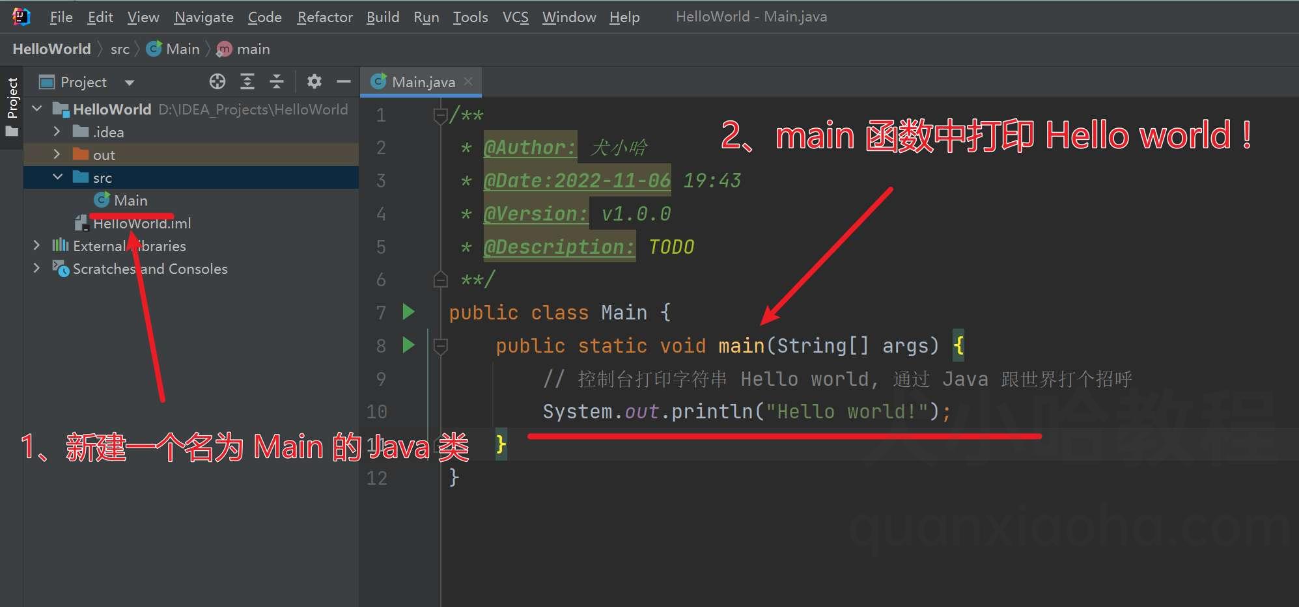
Task: Open the Help menu
Action: pos(624,17)
